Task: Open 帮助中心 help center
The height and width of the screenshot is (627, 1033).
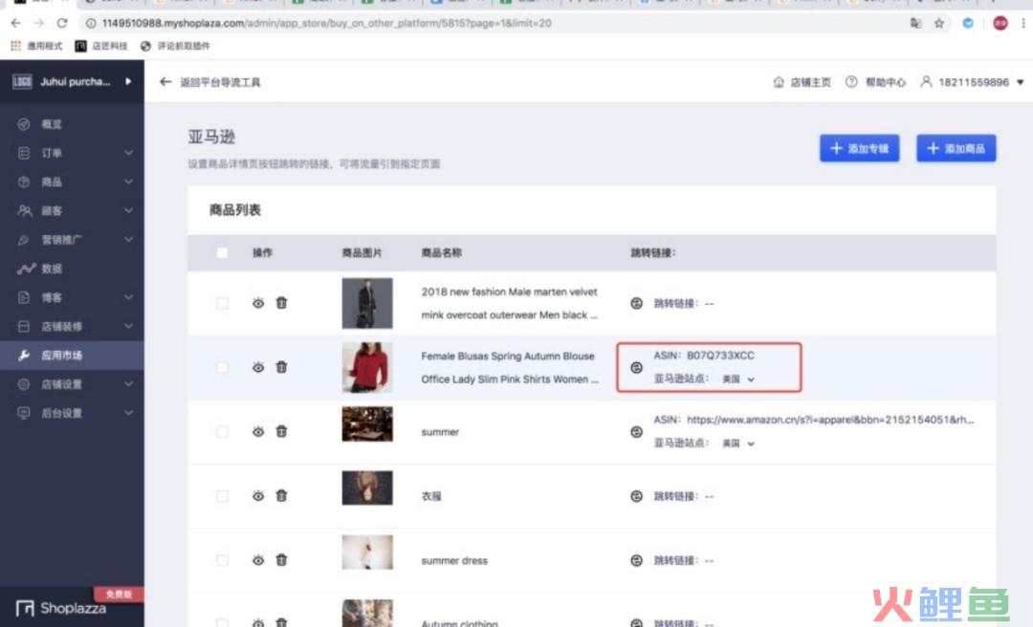Action: [x=875, y=82]
